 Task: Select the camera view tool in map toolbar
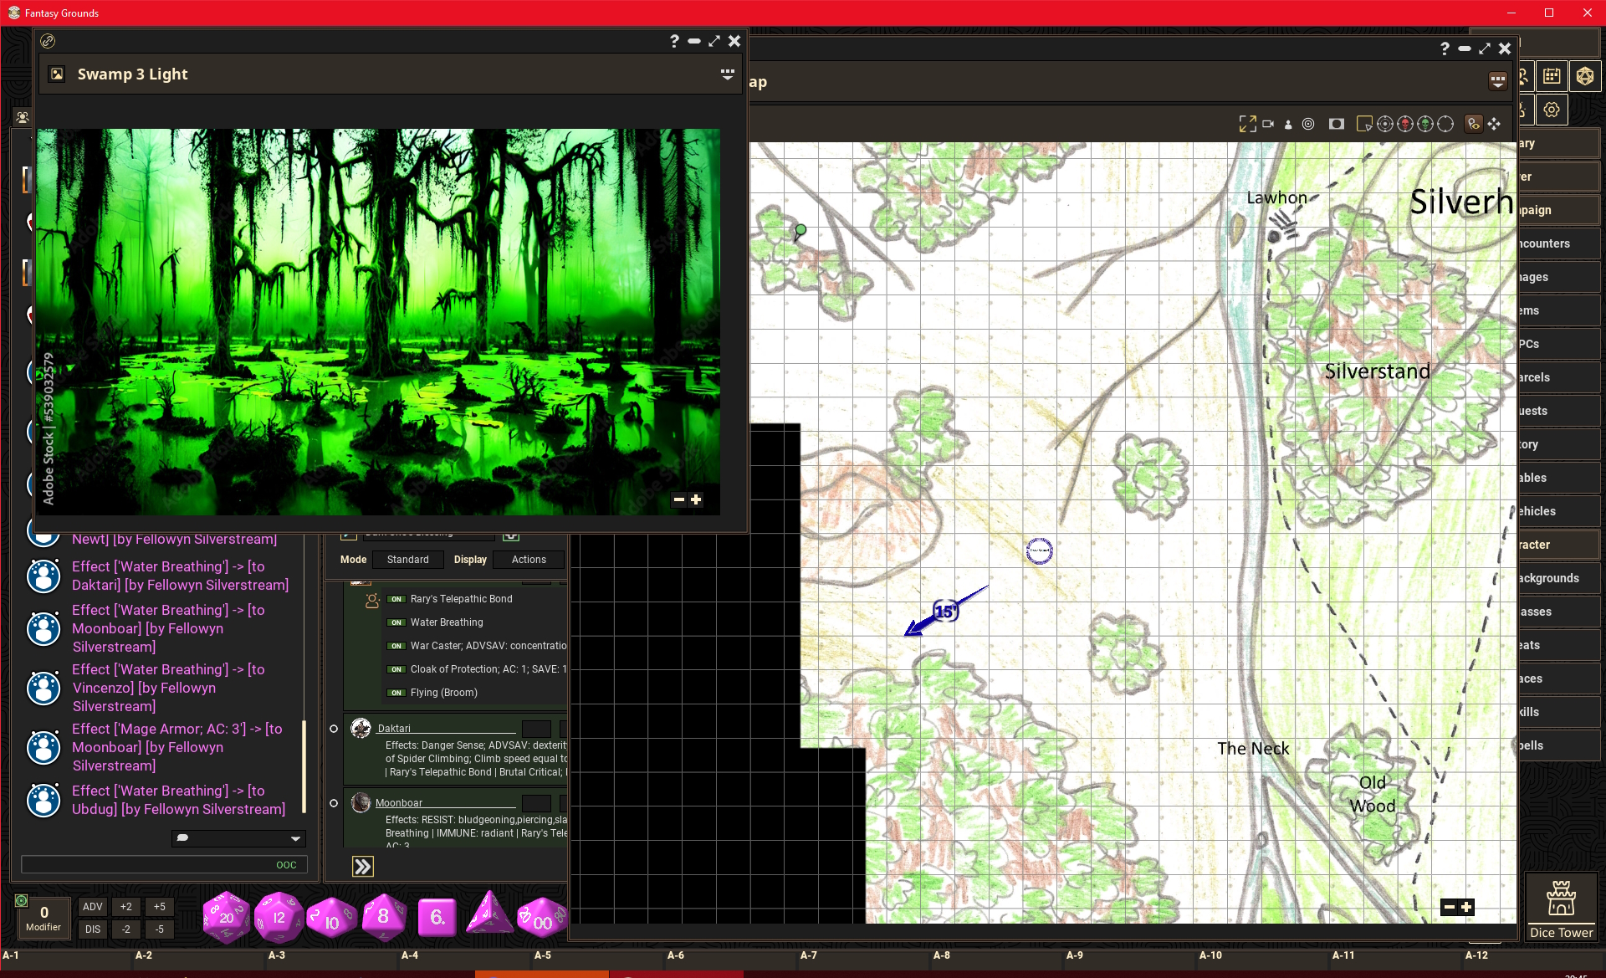[x=1268, y=124]
